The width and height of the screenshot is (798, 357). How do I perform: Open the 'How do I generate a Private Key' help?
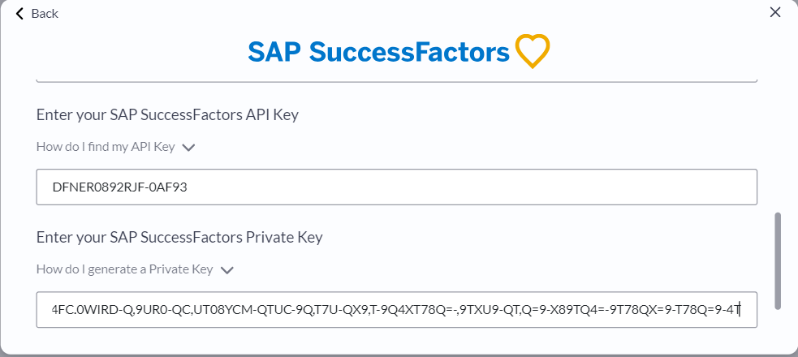pos(125,269)
